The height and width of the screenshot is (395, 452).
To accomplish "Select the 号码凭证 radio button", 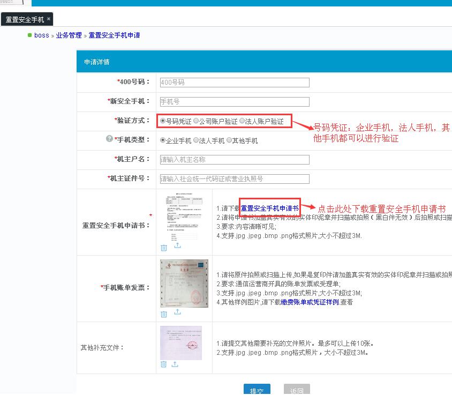I will pos(163,121).
